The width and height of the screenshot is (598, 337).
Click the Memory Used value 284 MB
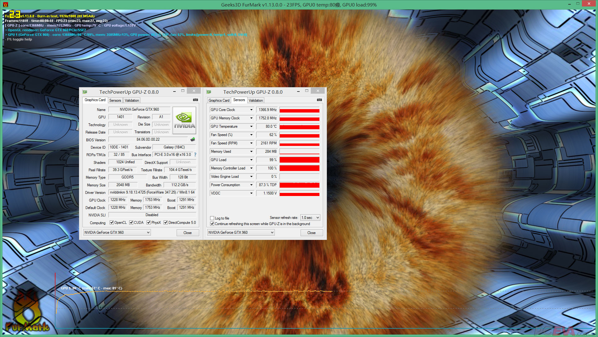[267, 151]
